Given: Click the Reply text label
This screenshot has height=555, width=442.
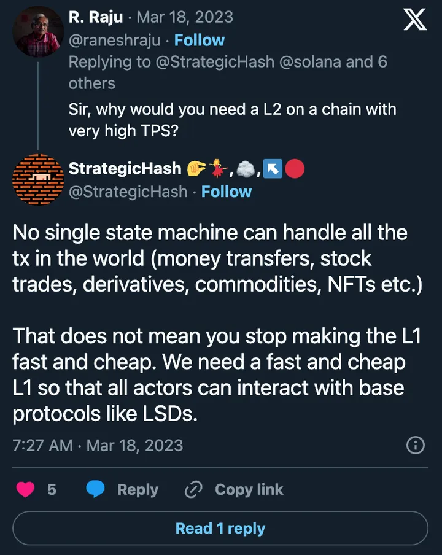Looking at the screenshot, I should (138, 489).
